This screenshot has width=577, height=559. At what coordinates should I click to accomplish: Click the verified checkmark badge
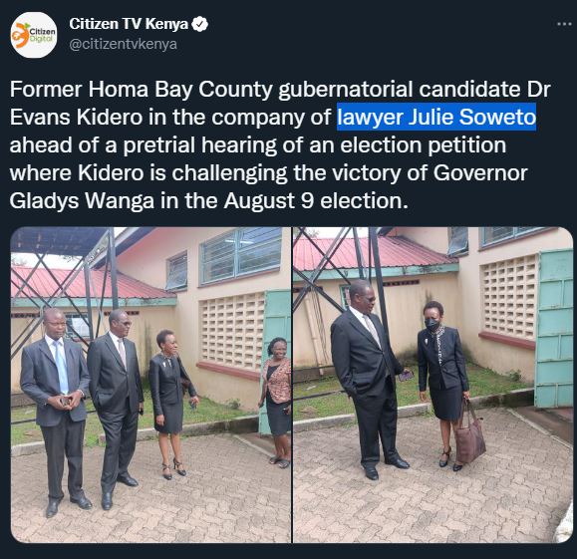pyautogui.click(x=200, y=24)
